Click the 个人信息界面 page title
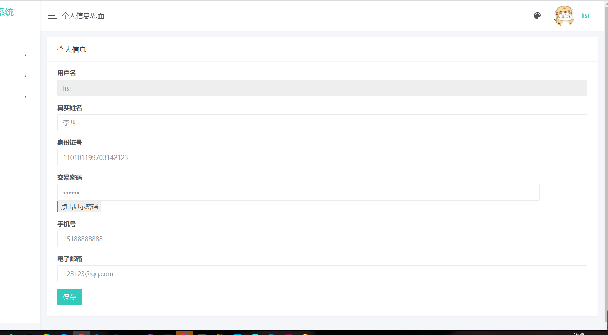 point(83,16)
